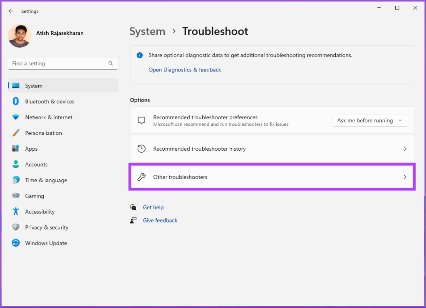Select the Network & internet wifi icon
The image size is (426, 308).
click(16, 117)
